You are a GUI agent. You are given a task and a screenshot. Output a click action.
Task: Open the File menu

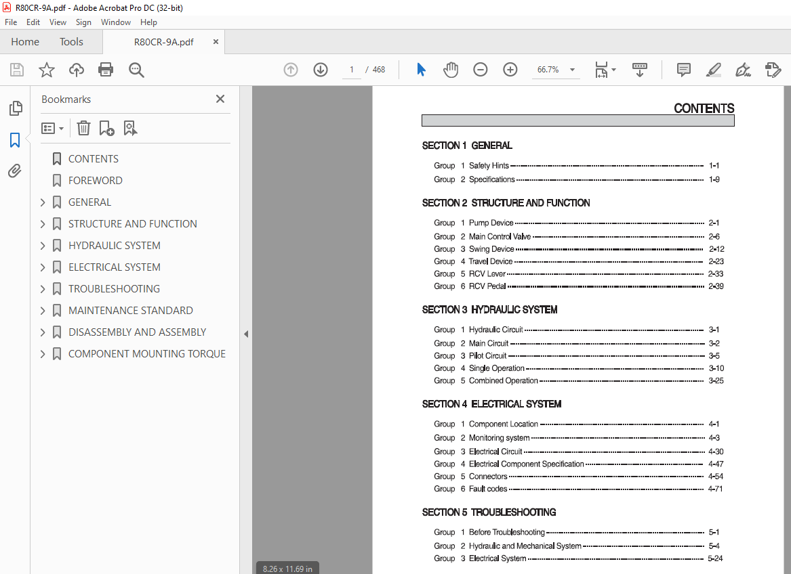click(11, 22)
